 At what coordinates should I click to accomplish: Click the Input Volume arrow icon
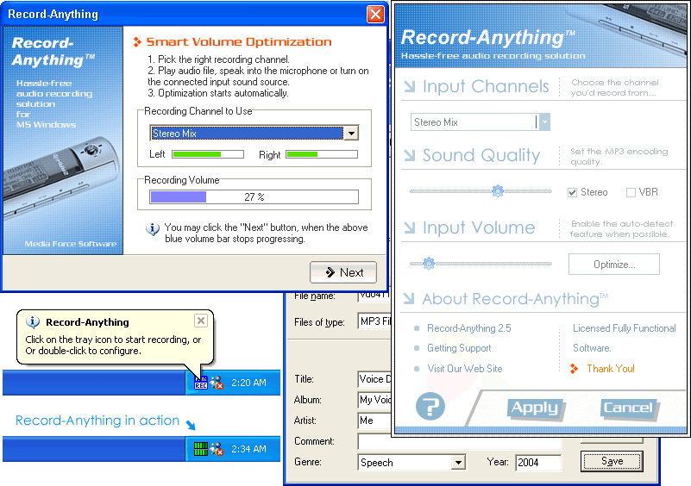[410, 227]
